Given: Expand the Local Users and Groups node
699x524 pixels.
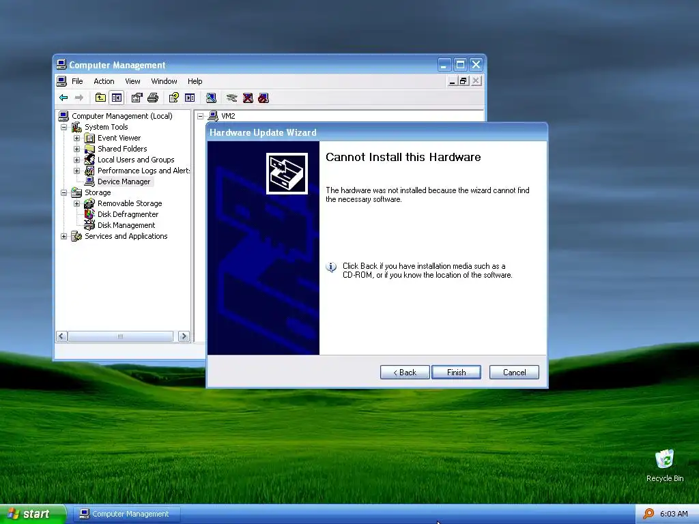Looking at the screenshot, I should click(x=76, y=160).
